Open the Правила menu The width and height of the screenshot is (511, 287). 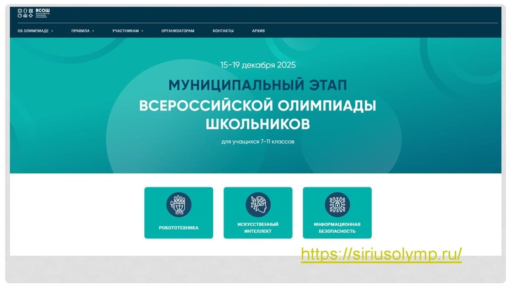pos(80,31)
